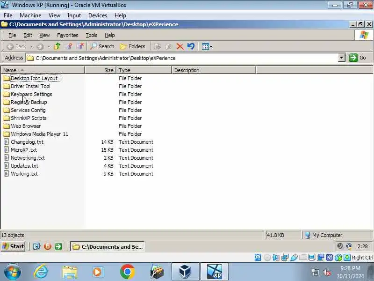The image size is (374, 281).
Task: Click the first blue quick launch icon
Action: (36, 246)
